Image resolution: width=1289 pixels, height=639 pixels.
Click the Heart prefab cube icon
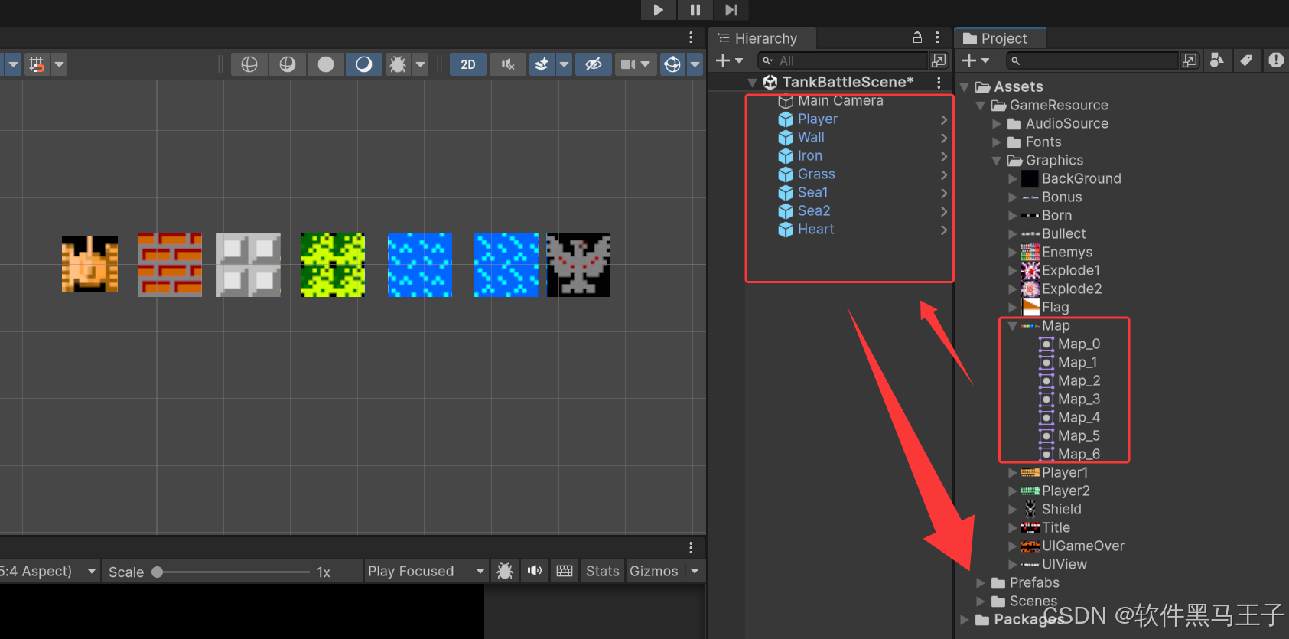pos(786,230)
